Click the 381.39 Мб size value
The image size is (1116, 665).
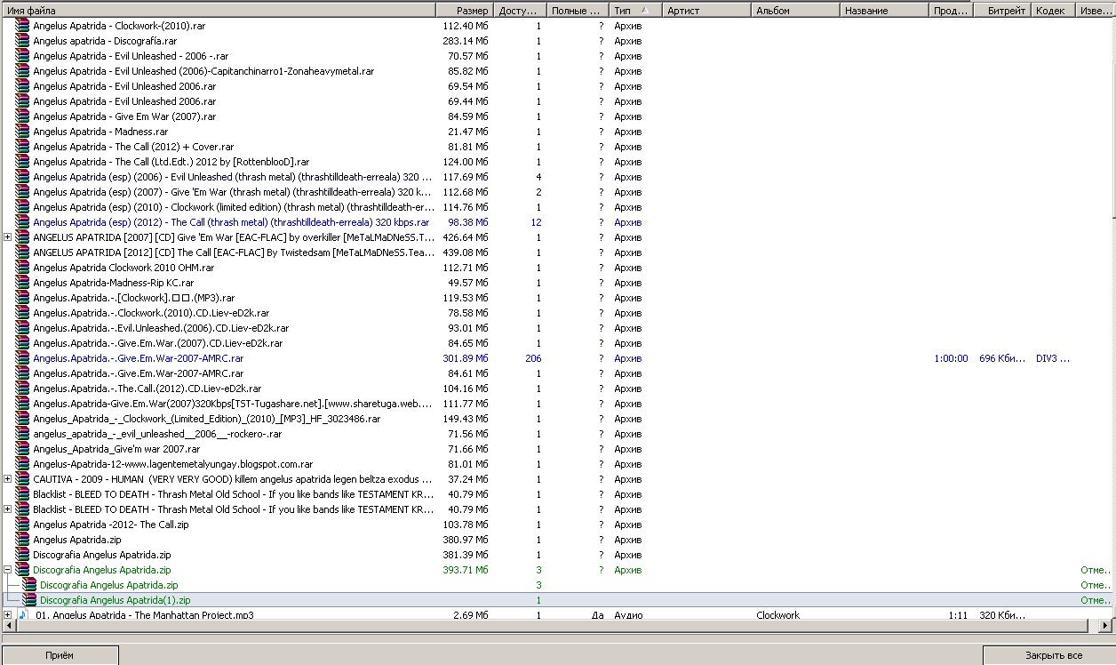point(466,555)
